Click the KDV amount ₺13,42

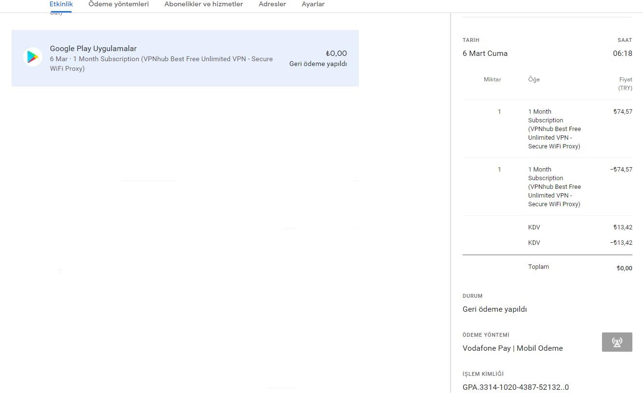click(623, 227)
